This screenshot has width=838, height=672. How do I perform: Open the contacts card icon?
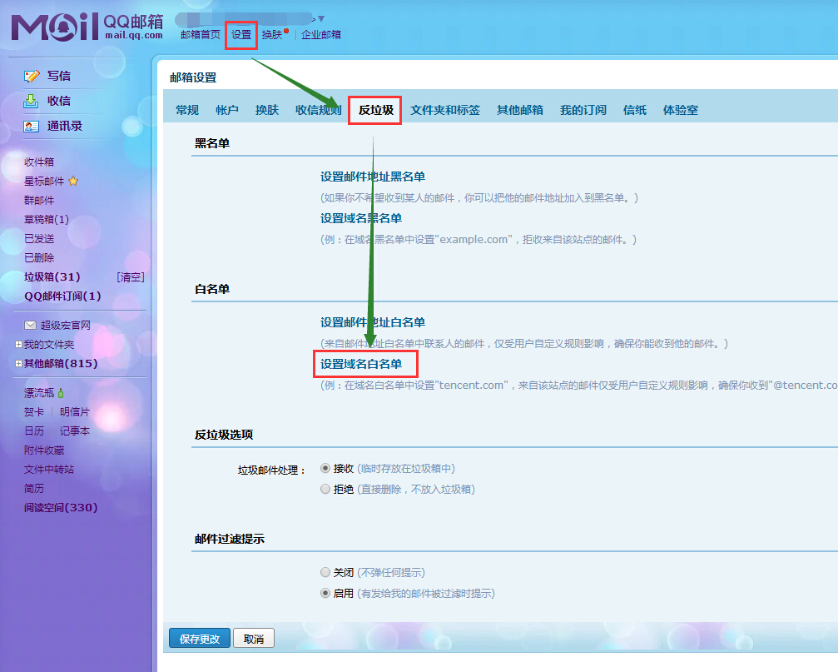(32, 127)
